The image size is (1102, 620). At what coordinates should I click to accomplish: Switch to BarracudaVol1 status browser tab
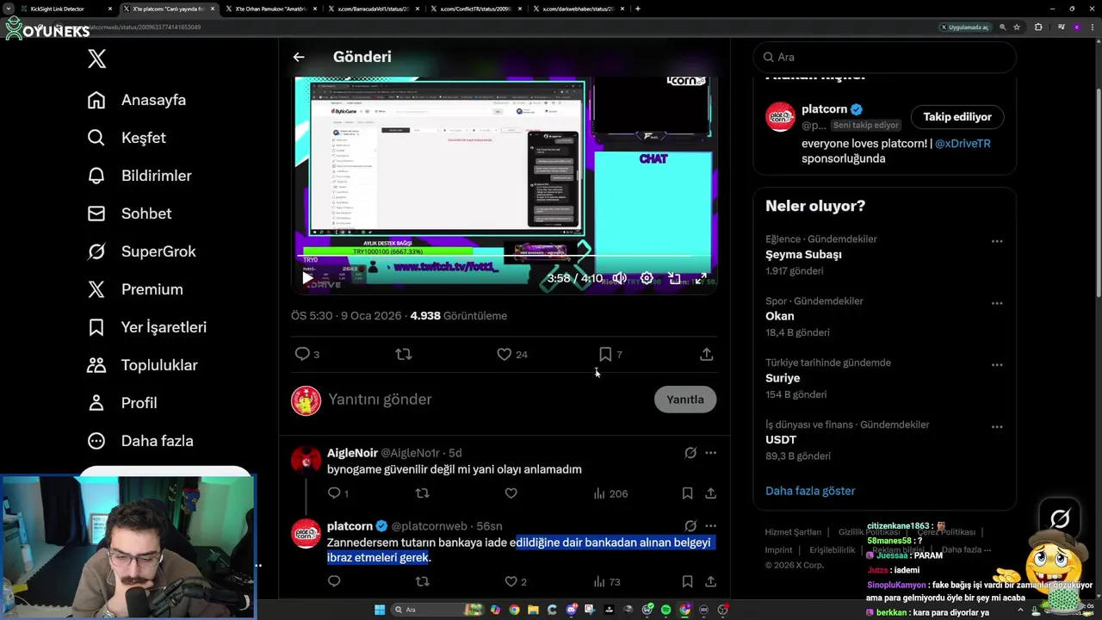[373, 9]
